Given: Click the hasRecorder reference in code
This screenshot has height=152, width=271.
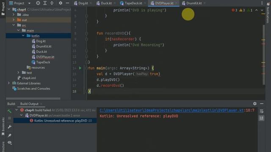Looking at the screenshot, I should (123, 39).
